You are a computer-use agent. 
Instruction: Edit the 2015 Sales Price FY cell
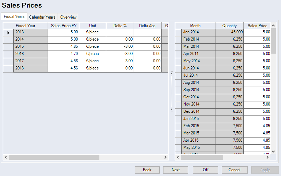63,46
